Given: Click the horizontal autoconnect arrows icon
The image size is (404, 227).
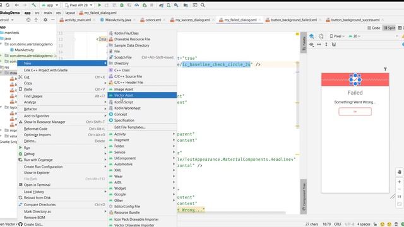Looking at the screenshot, I should coord(319,45).
